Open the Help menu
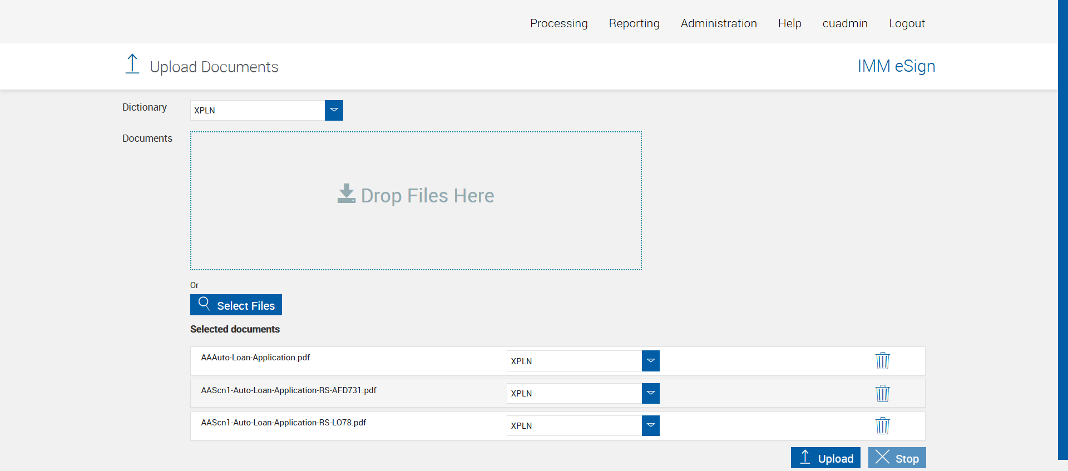The height and width of the screenshot is (471, 1068). [x=789, y=23]
